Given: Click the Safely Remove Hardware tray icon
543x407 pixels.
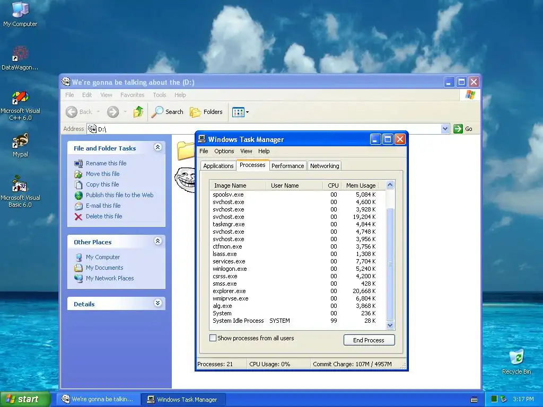Looking at the screenshot, I should coord(504,399).
